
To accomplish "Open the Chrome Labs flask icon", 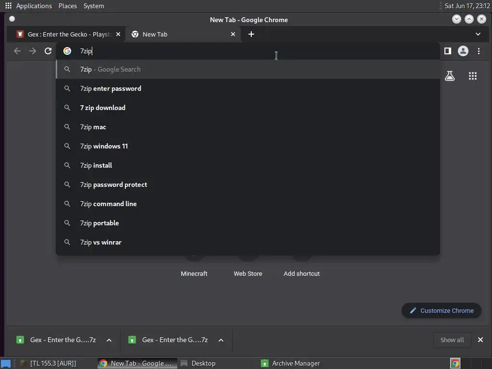I will click(450, 76).
